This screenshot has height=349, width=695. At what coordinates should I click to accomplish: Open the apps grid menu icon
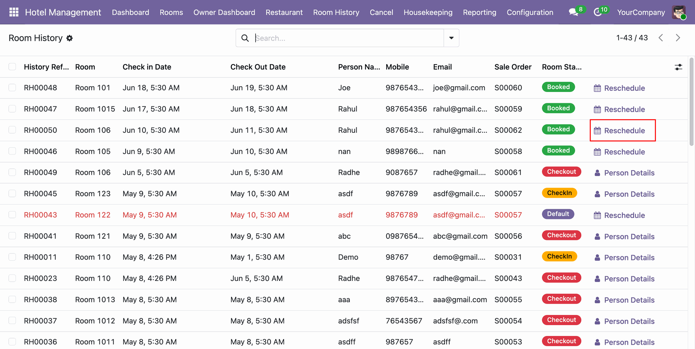pyautogui.click(x=14, y=12)
